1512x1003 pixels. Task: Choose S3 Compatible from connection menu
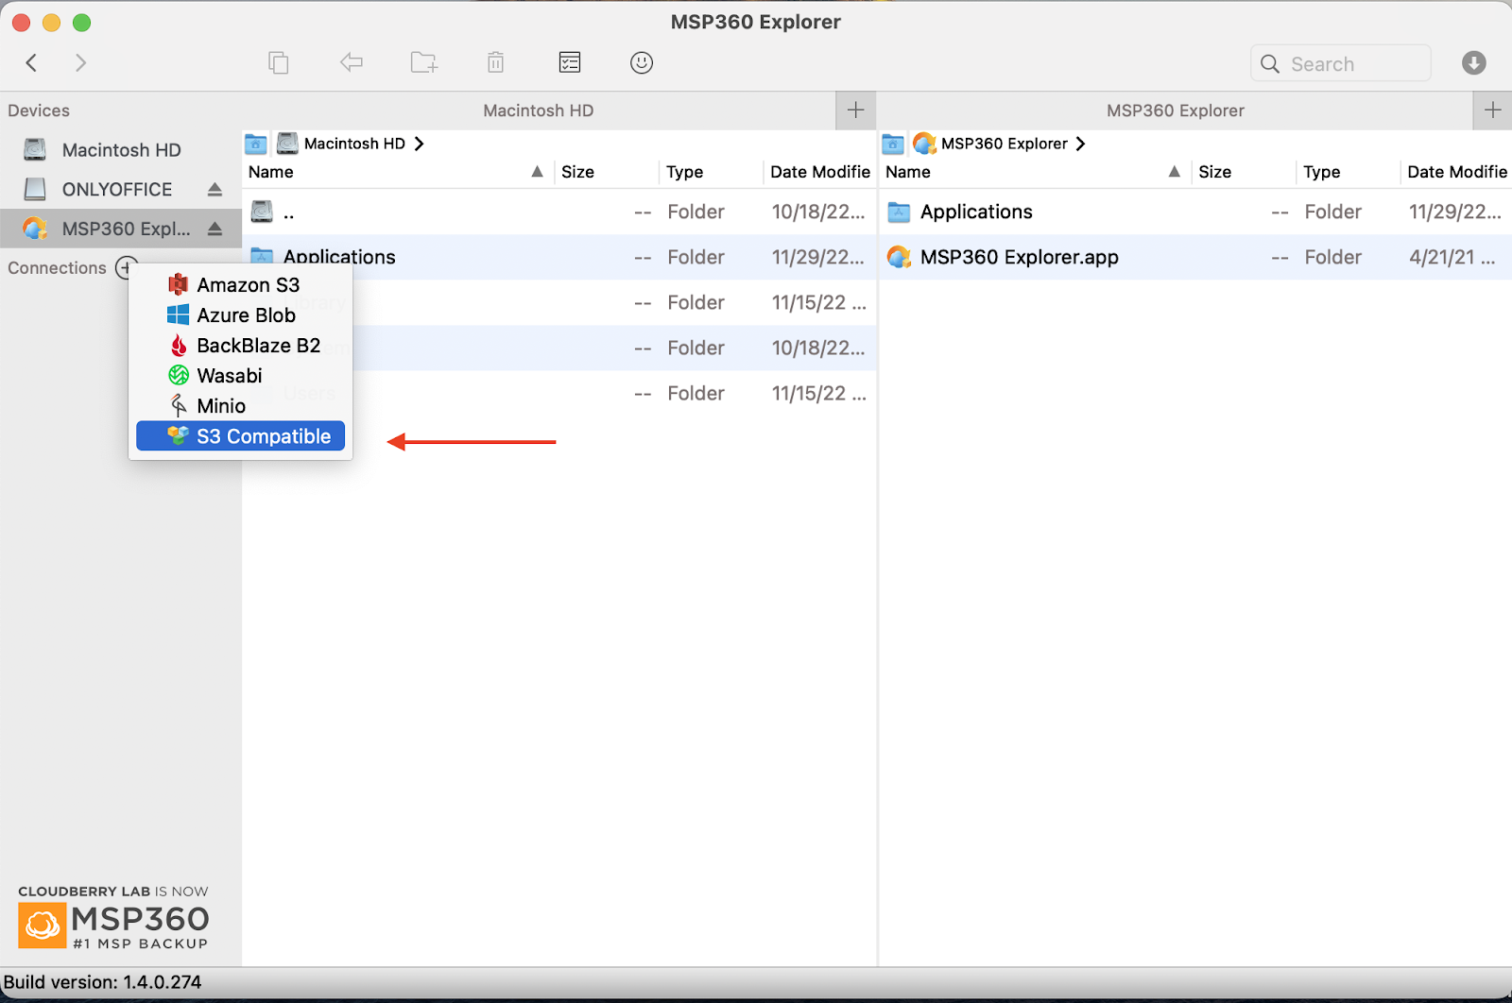tap(240, 436)
